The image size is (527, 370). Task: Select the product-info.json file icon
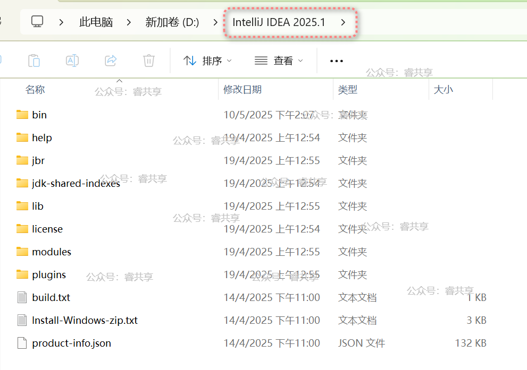pos(22,343)
